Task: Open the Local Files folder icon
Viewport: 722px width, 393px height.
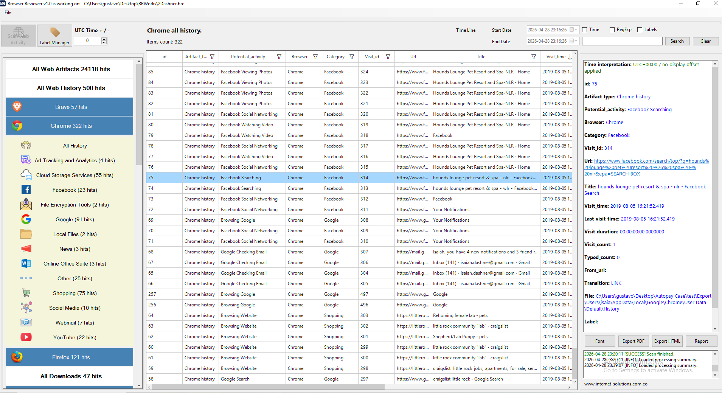Action: pyautogui.click(x=26, y=234)
